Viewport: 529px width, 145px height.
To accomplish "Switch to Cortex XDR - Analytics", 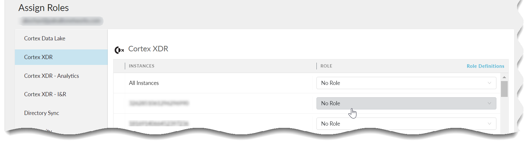I will coord(51,76).
